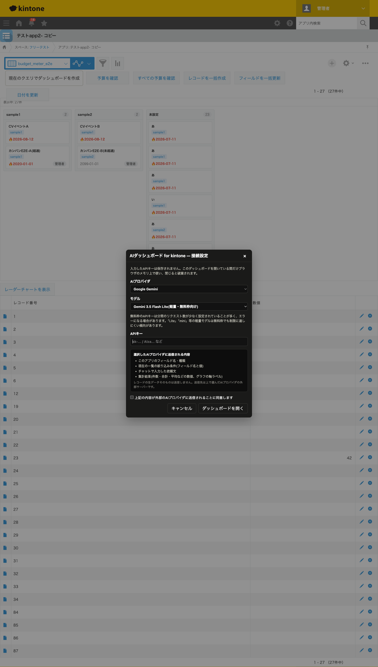
Task: Expand the app settings gear dropdown
Action: (348, 63)
